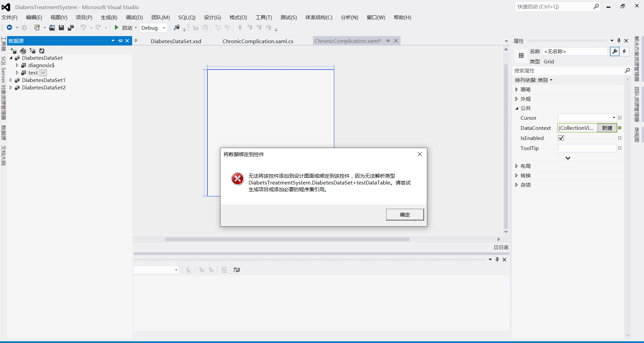Screen dimensions: 644x343
Task: Click the find in files toolbar icon
Action: (177, 28)
